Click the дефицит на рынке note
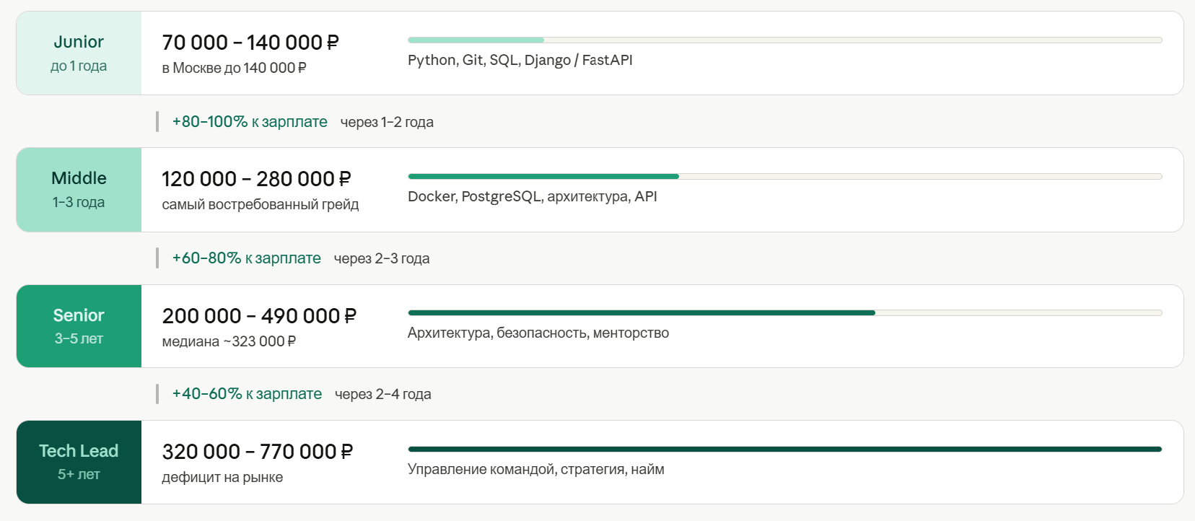1195x521 pixels. tap(222, 477)
